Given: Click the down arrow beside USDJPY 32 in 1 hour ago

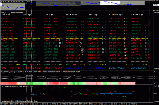Looking at the screenshot, I should pyautogui.click(x=148, y=24).
